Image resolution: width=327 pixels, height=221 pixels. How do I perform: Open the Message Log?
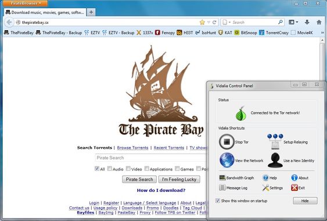coord(233,188)
